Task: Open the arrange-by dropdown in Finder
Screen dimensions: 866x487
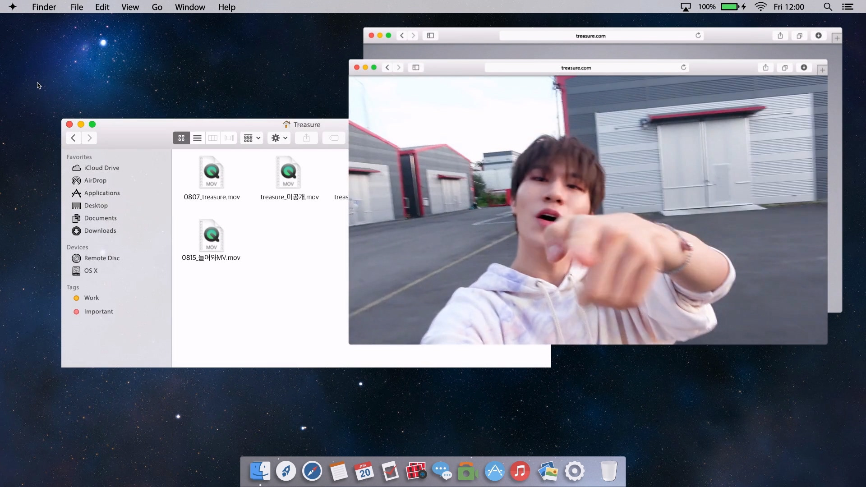Action: [x=252, y=138]
